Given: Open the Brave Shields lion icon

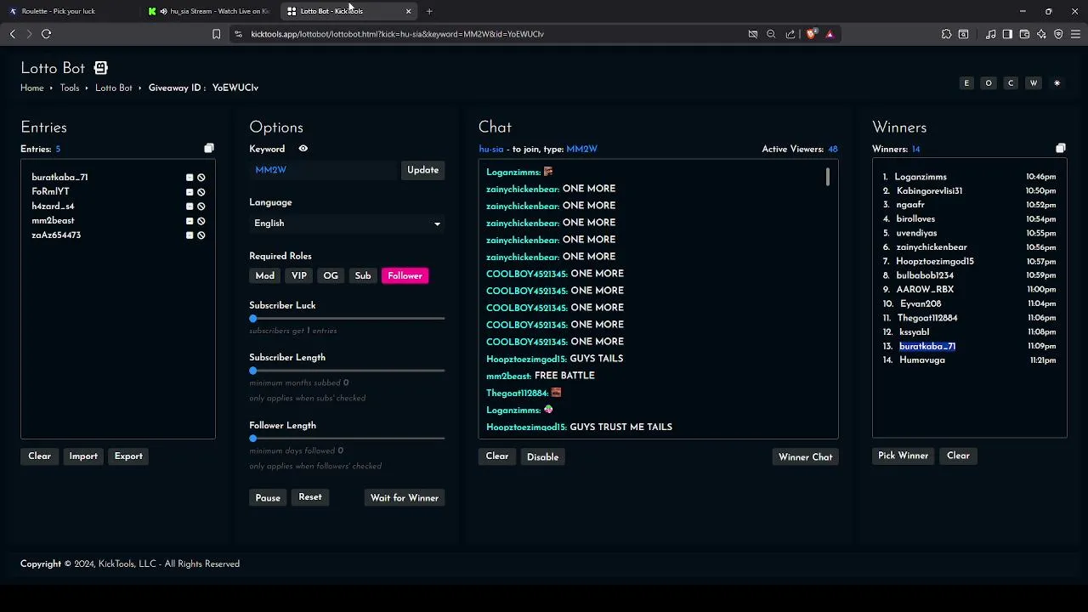Looking at the screenshot, I should (x=811, y=34).
